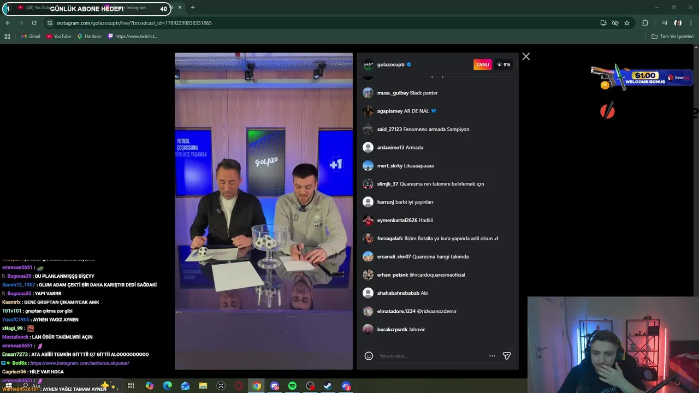Click the crossed-eye tracking protection icon
The width and height of the screenshot is (699, 393).
click(x=615, y=23)
